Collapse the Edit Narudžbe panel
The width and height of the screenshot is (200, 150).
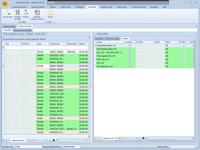[x=94, y=34]
